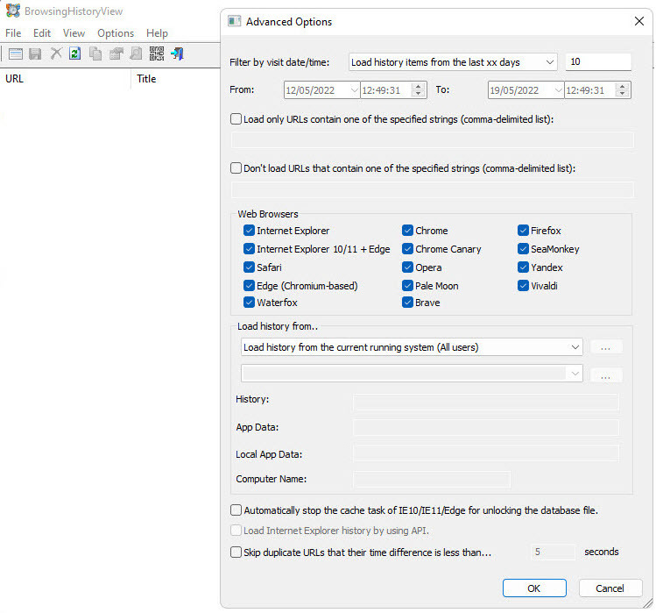Open the View menu

point(74,33)
